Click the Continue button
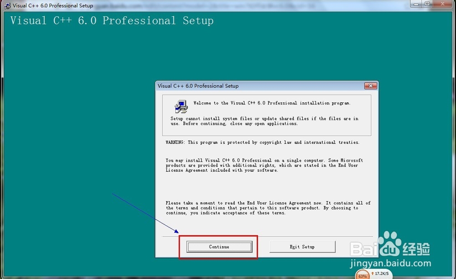This screenshot has width=456, height=279. 218,247
